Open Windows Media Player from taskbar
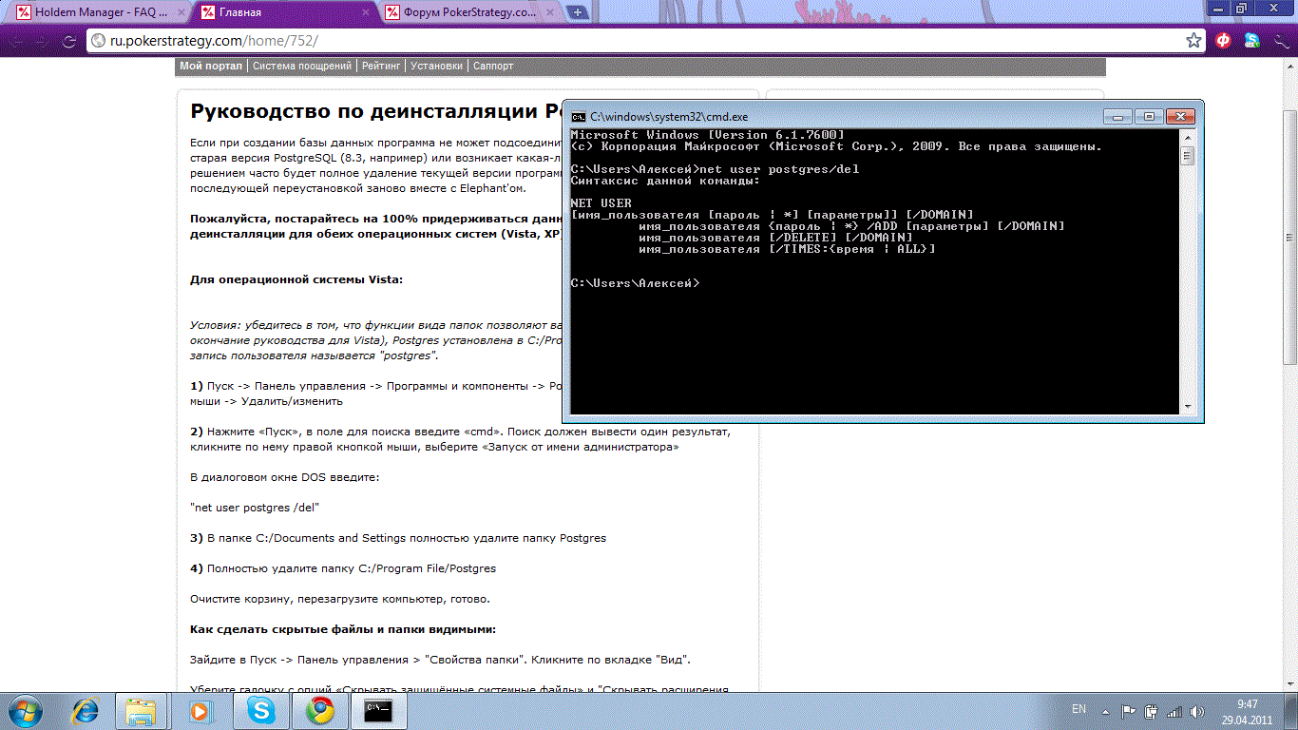 click(200, 710)
